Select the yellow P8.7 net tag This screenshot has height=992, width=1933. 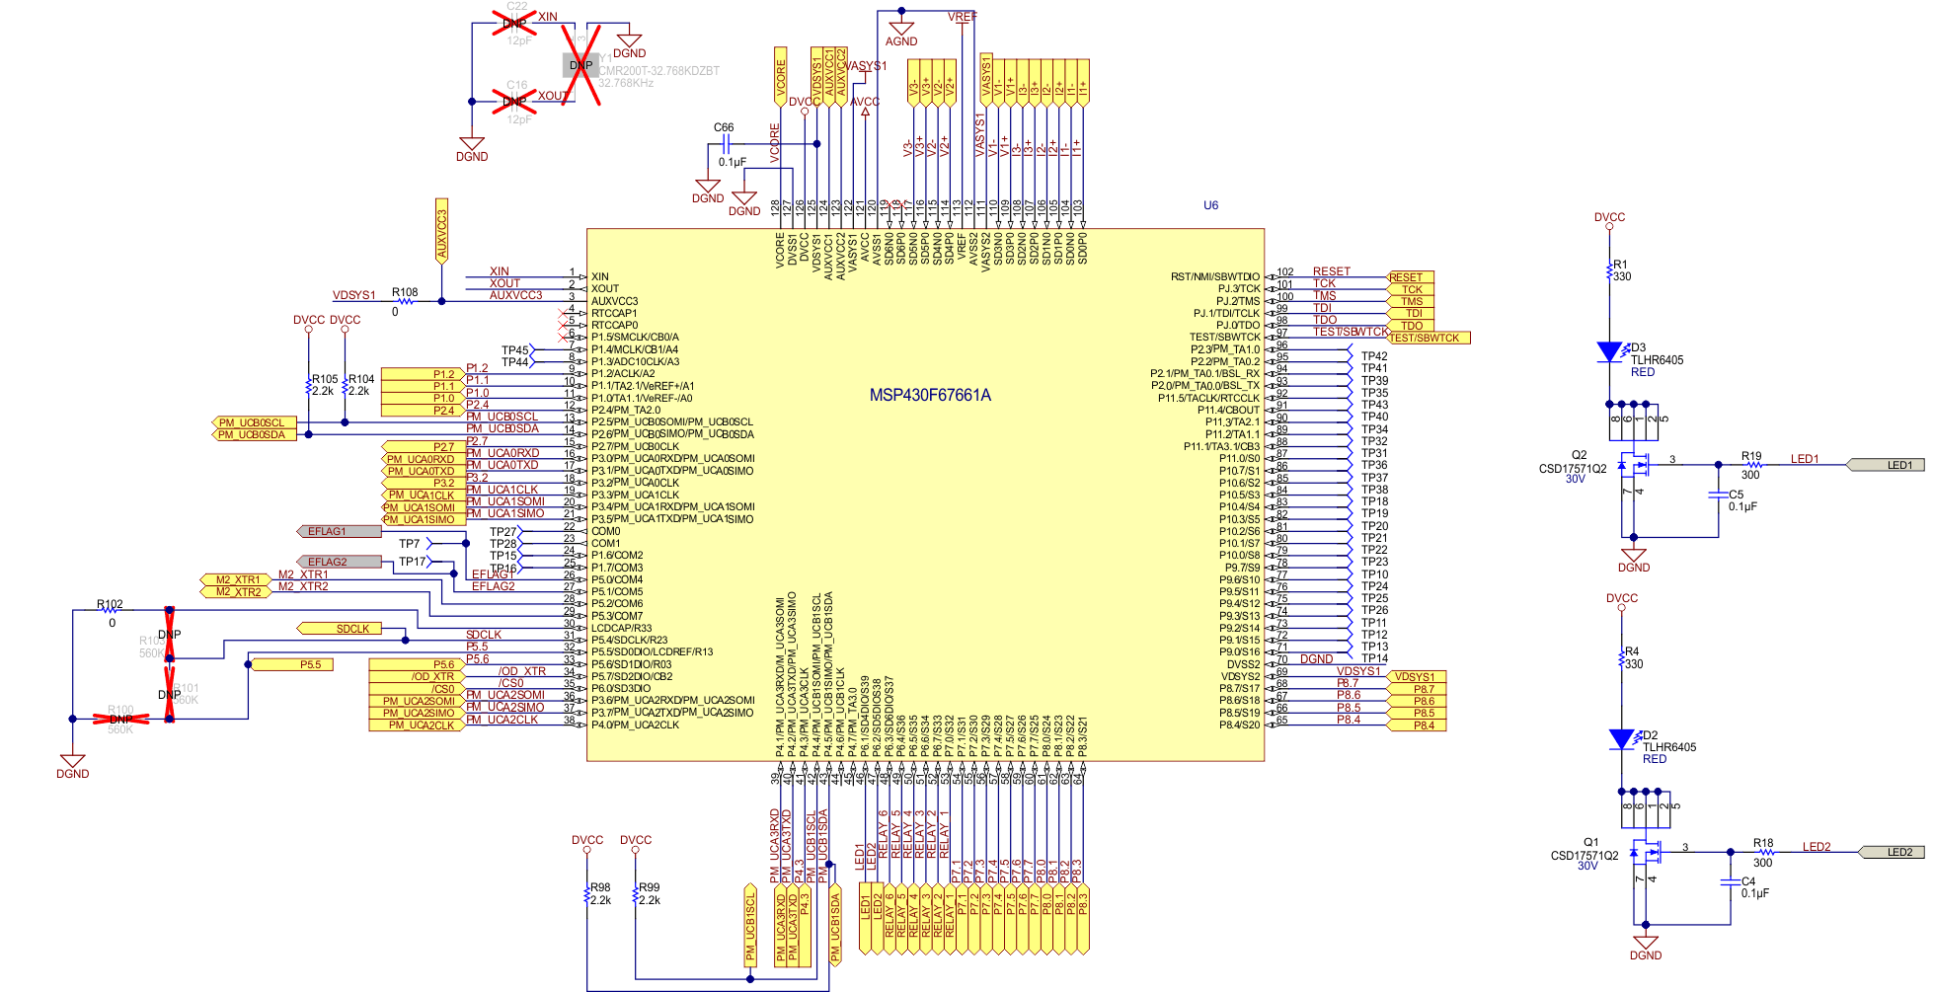1418,689
